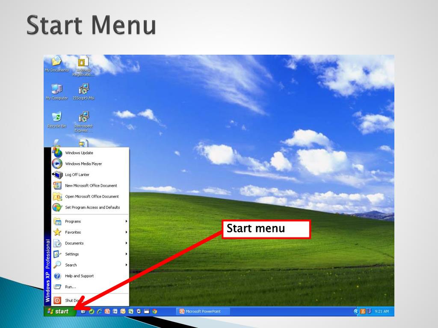The height and width of the screenshot is (328, 438).
Task: Click the red Shut Down power icon
Action: coord(57,300)
